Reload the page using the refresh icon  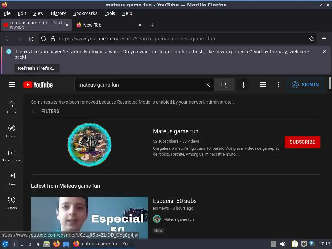pyautogui.click(x=31, y=39)
